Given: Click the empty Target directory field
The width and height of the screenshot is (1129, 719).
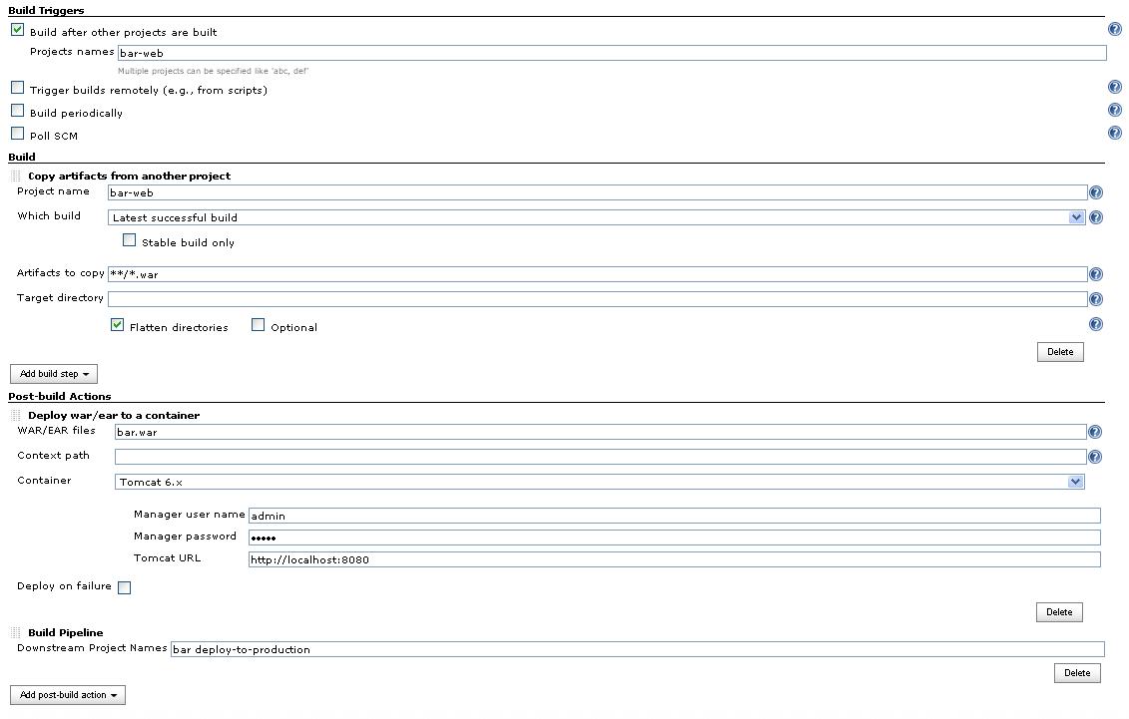Looking at the screenshot, I should point(598,299).
